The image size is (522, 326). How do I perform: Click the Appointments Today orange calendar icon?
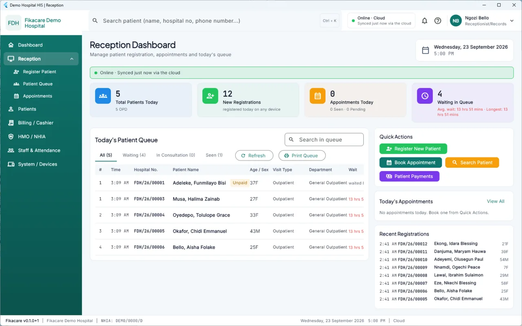[x=318, y=96]
